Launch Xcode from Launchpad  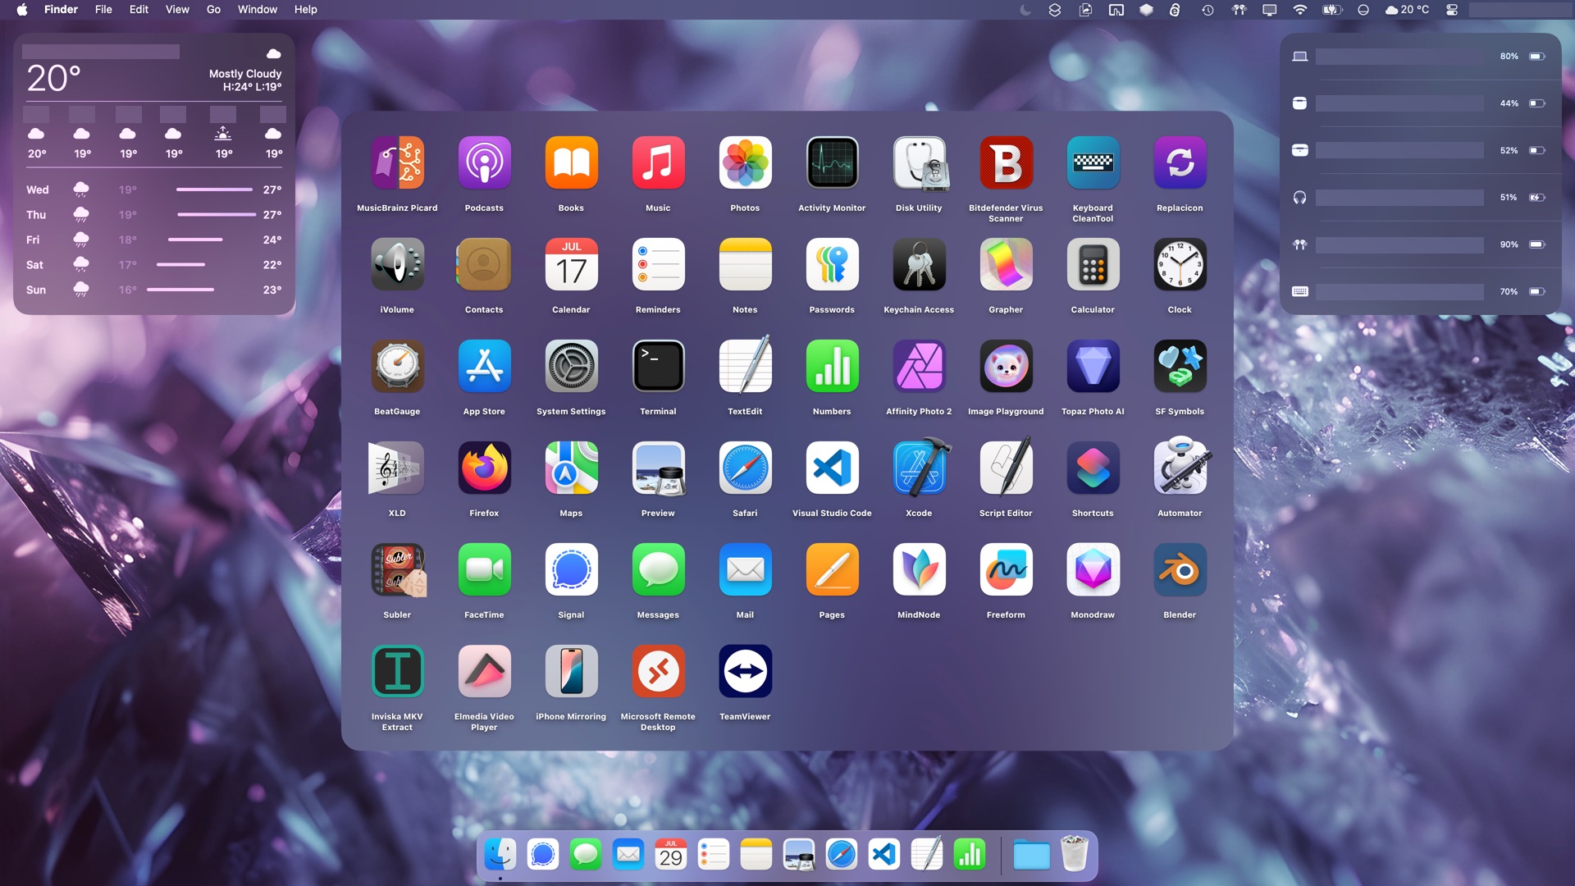919,468
